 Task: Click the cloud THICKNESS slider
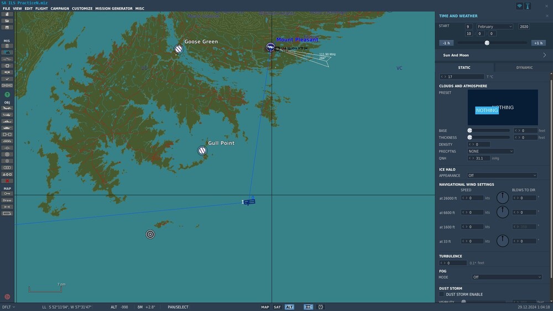point(489,137)
